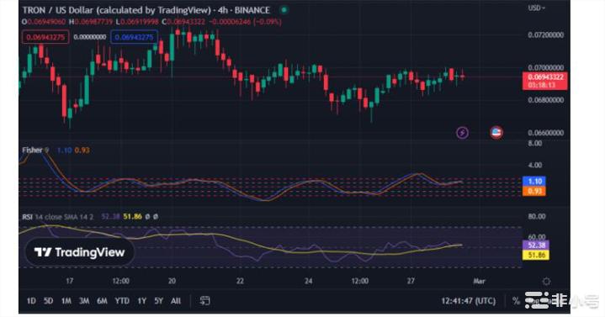This screenshot has height=317, width=605.
Task: Select the All time range
Action: click(176, 301)
